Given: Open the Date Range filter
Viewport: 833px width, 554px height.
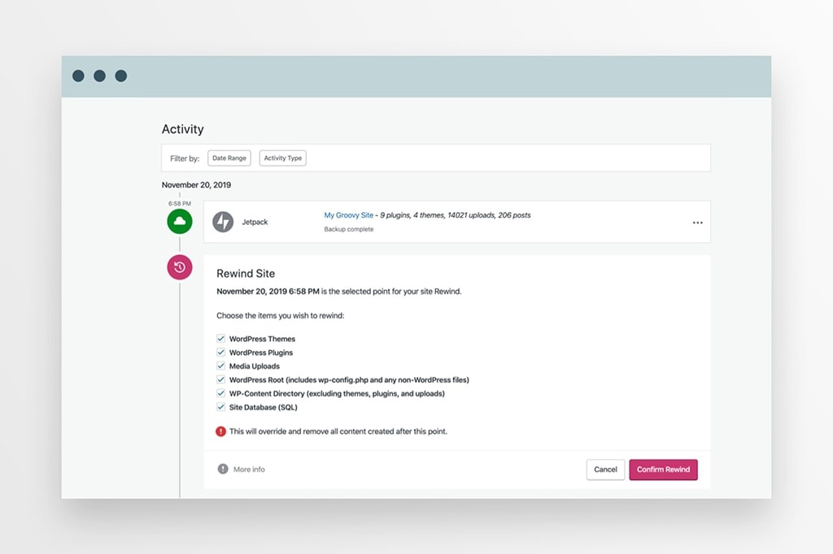Looking at the screenshot, I should coord(229,158).
